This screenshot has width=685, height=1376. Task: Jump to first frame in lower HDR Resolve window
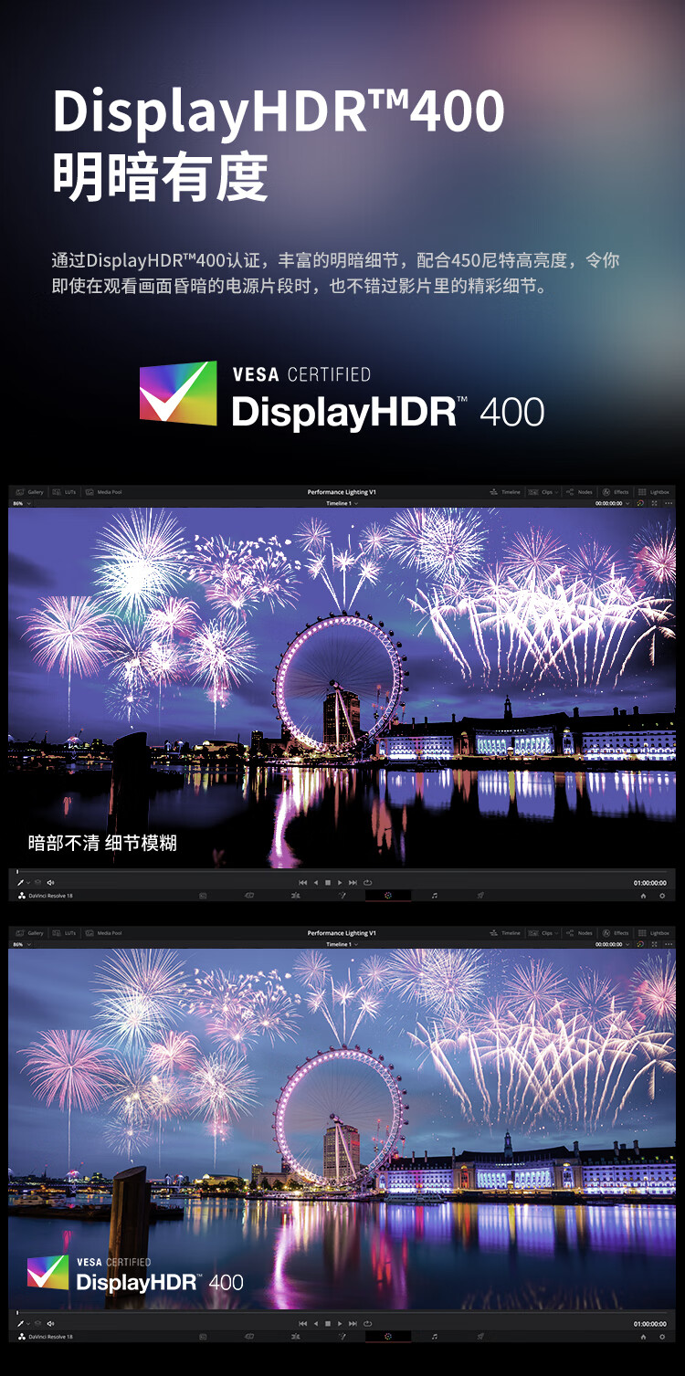(303, 1324)
